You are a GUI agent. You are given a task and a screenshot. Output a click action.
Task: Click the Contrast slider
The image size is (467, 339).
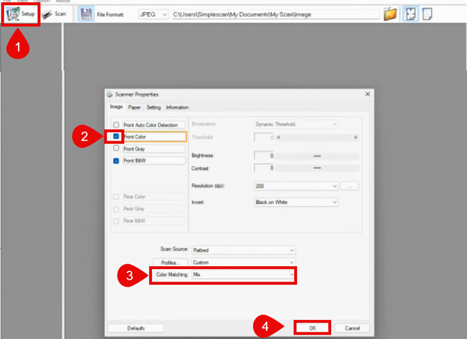click(317, 168)
